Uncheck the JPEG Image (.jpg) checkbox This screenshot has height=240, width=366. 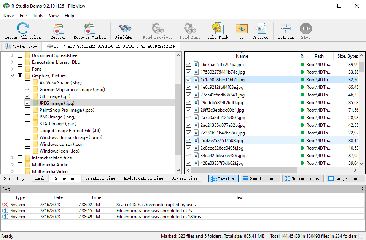pyautogui.click(x=27, y=103)
